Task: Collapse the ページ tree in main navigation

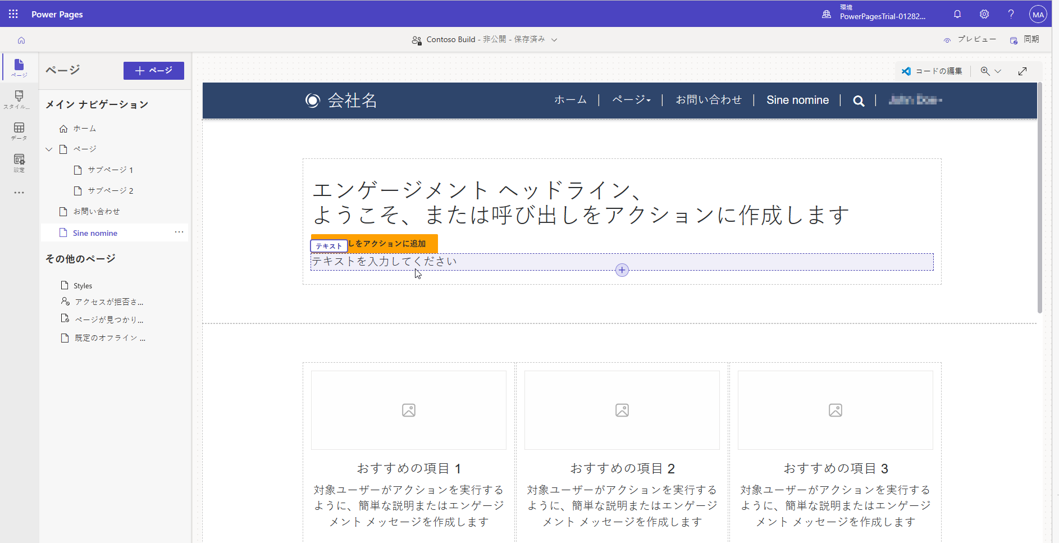Action: coord(49,149)
